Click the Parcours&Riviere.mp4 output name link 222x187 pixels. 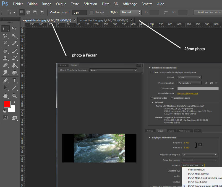tap(187, 93)
